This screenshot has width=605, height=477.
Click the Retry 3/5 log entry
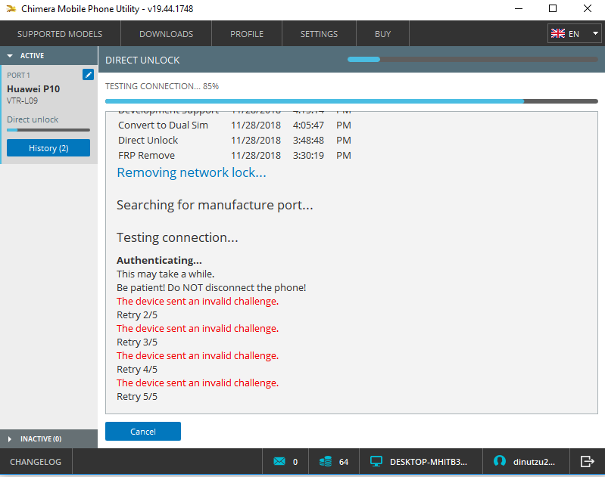(x=137, y=342)
